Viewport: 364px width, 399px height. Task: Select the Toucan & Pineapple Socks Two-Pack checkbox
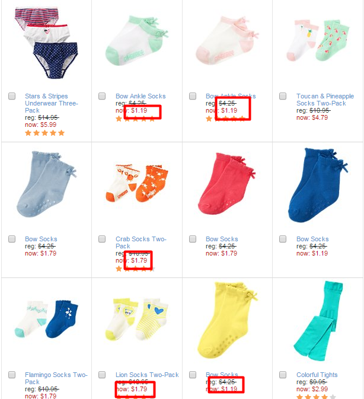pos(283,96)
